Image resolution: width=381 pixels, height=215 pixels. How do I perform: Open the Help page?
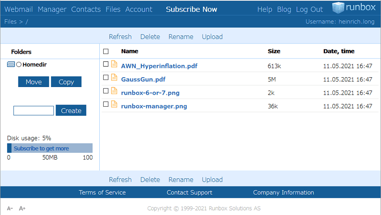click(265, 9)
